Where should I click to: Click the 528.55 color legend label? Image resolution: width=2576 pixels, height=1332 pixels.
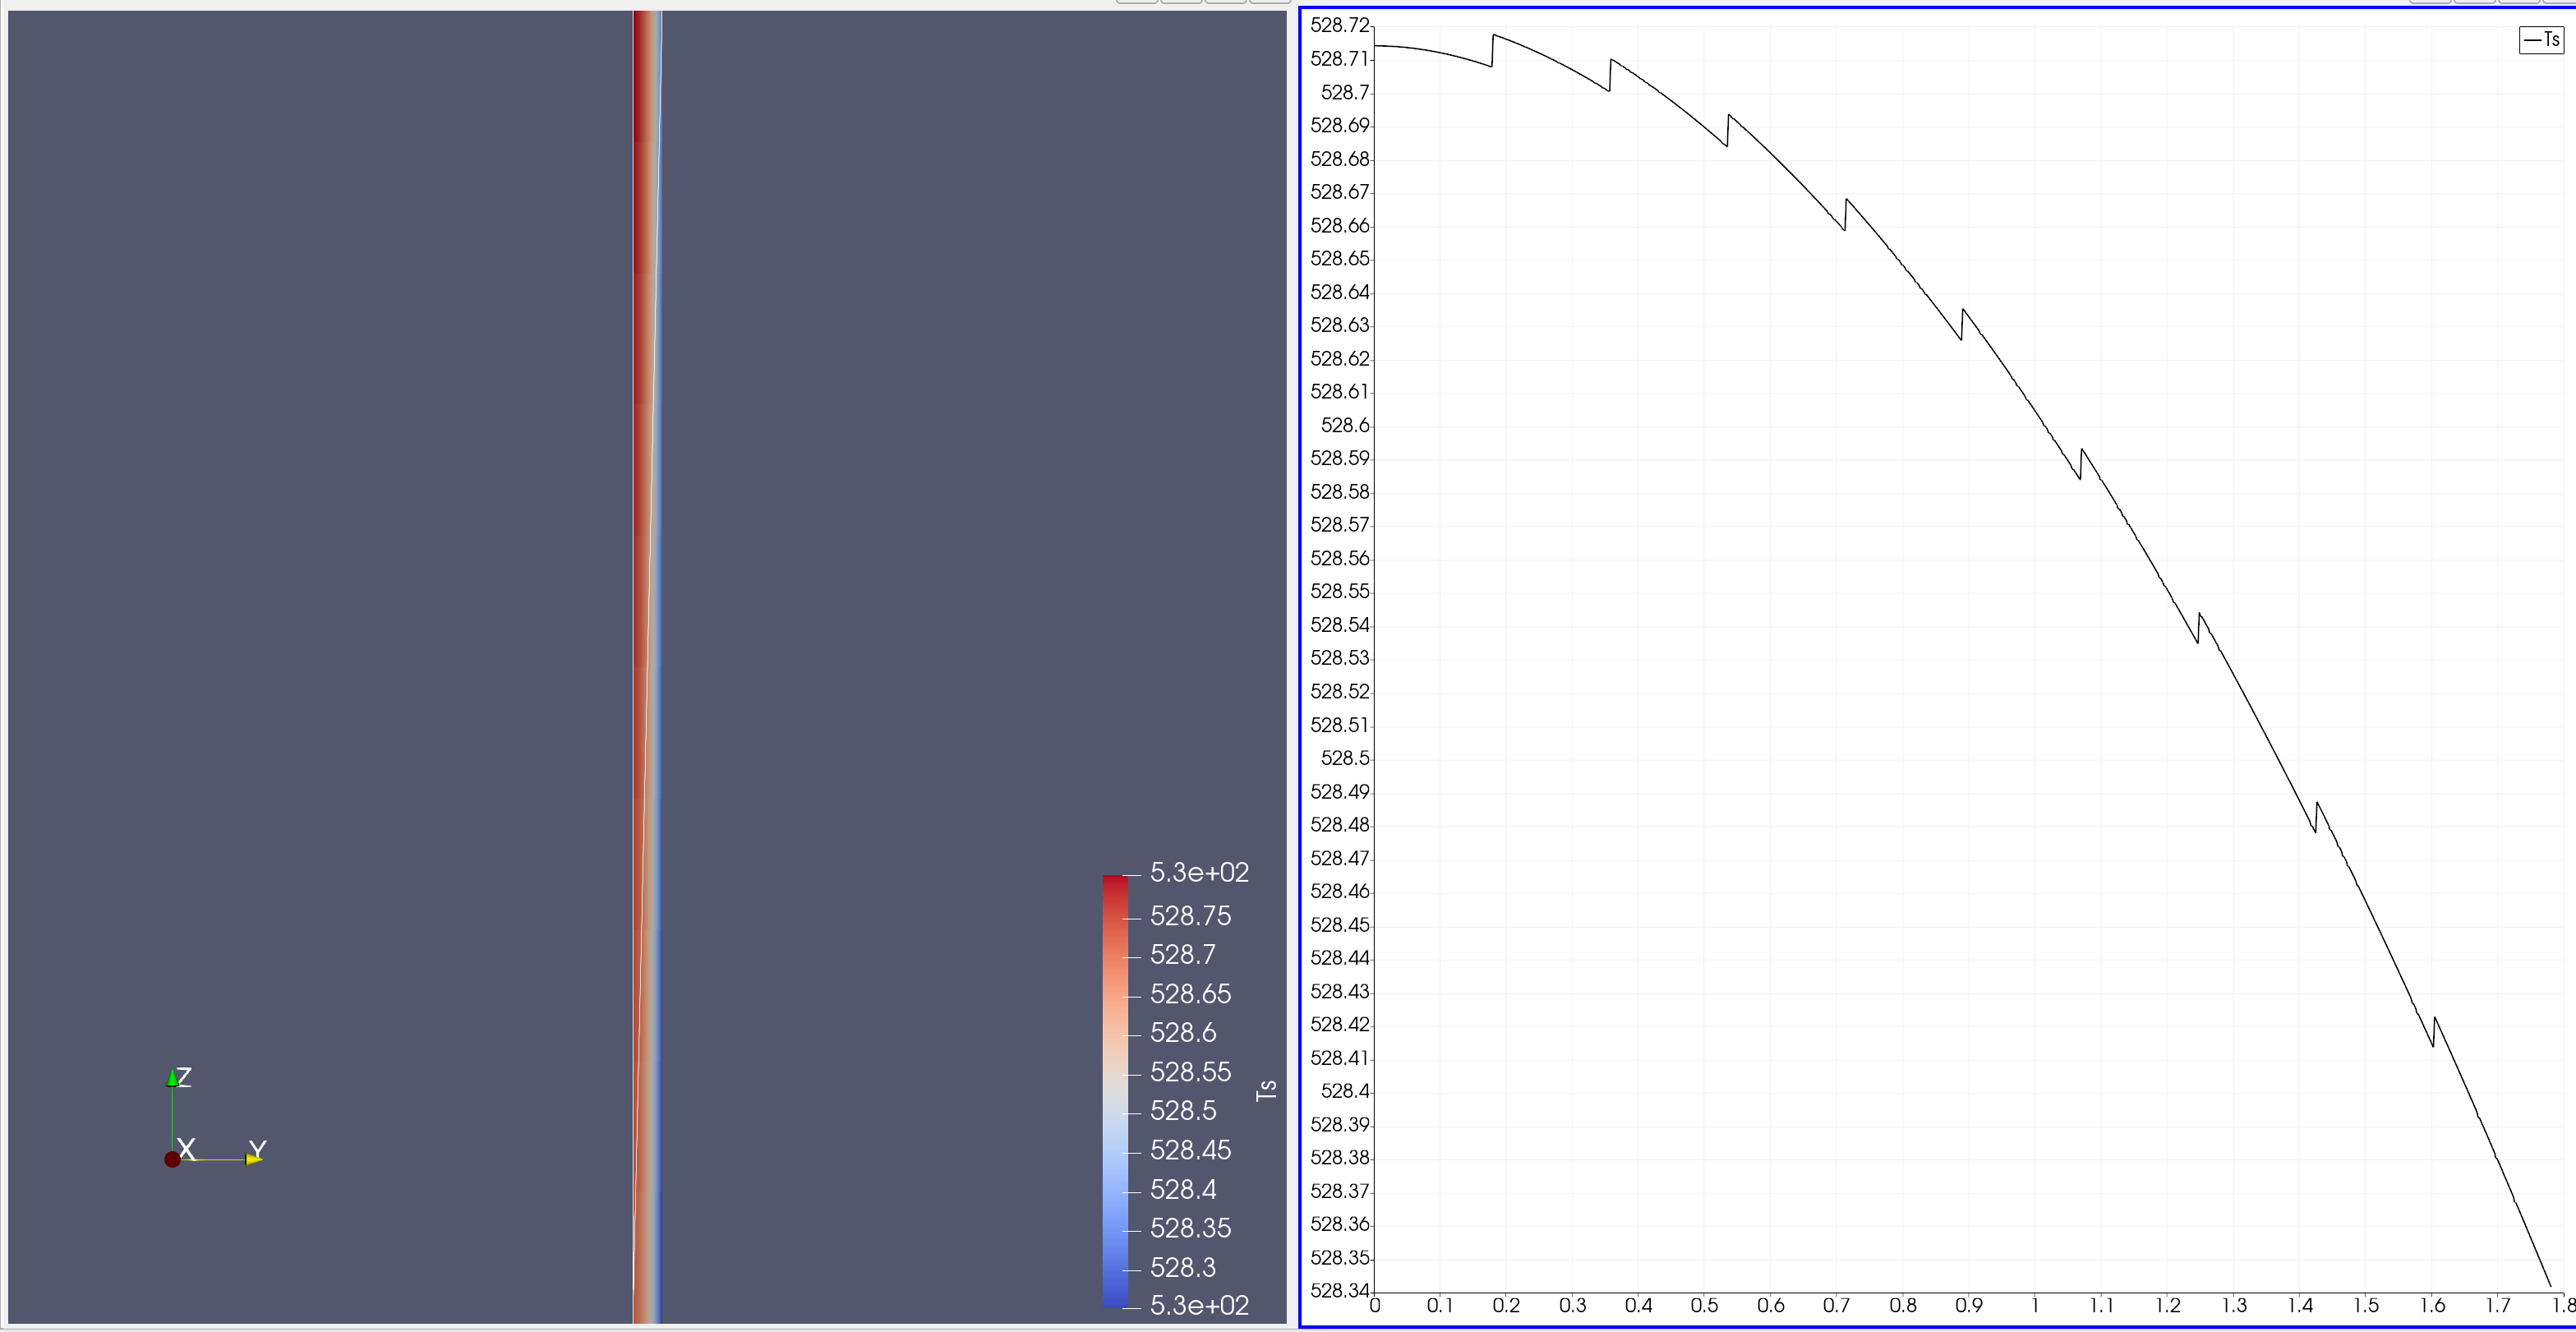[1190, 1072]
